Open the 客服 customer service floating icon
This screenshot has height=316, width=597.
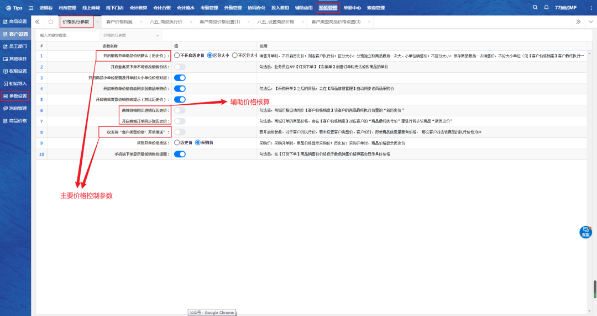[585, 232]
